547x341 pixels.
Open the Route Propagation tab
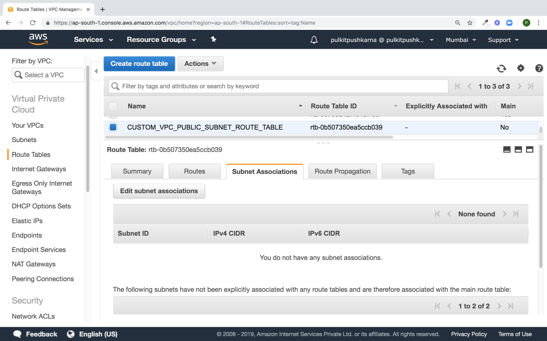(342, 171)
